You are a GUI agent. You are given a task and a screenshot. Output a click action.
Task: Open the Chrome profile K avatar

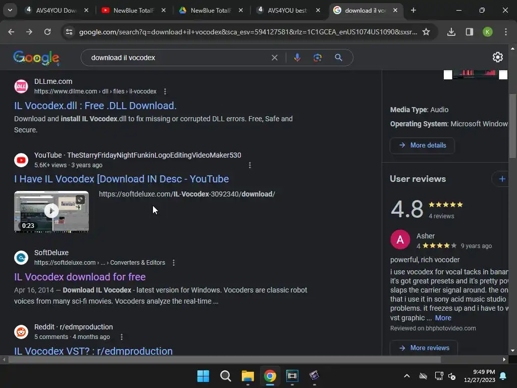click(488, 32)
